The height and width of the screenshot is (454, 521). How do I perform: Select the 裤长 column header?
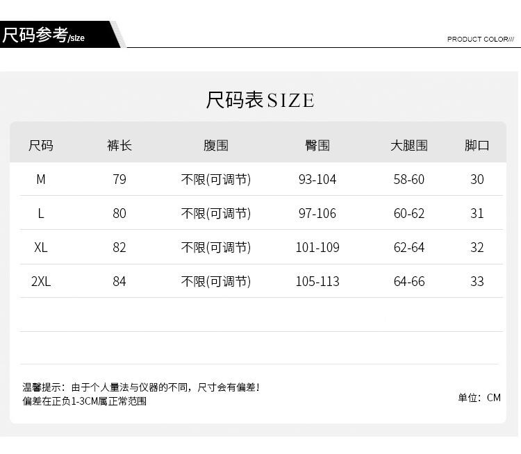(x=119, y=146)
